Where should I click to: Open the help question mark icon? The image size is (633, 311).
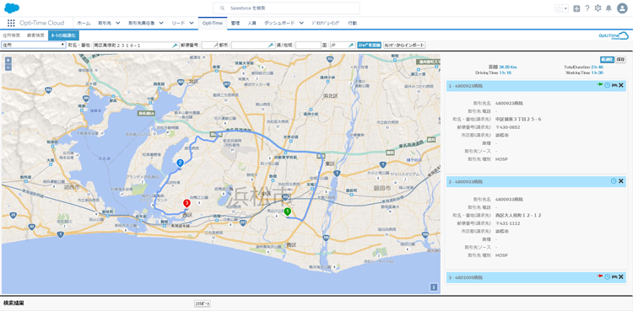point(587,8)
